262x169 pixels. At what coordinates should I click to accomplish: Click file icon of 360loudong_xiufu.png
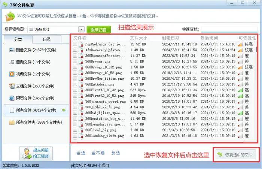[81, 136]
